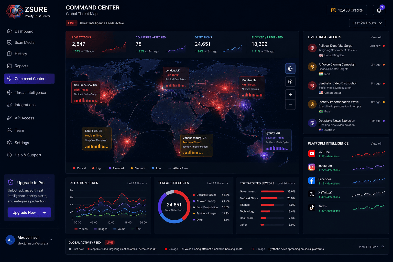This screenshot has width=393, height=262.
Task: Switch map to globe view
Action: [290, 69]
